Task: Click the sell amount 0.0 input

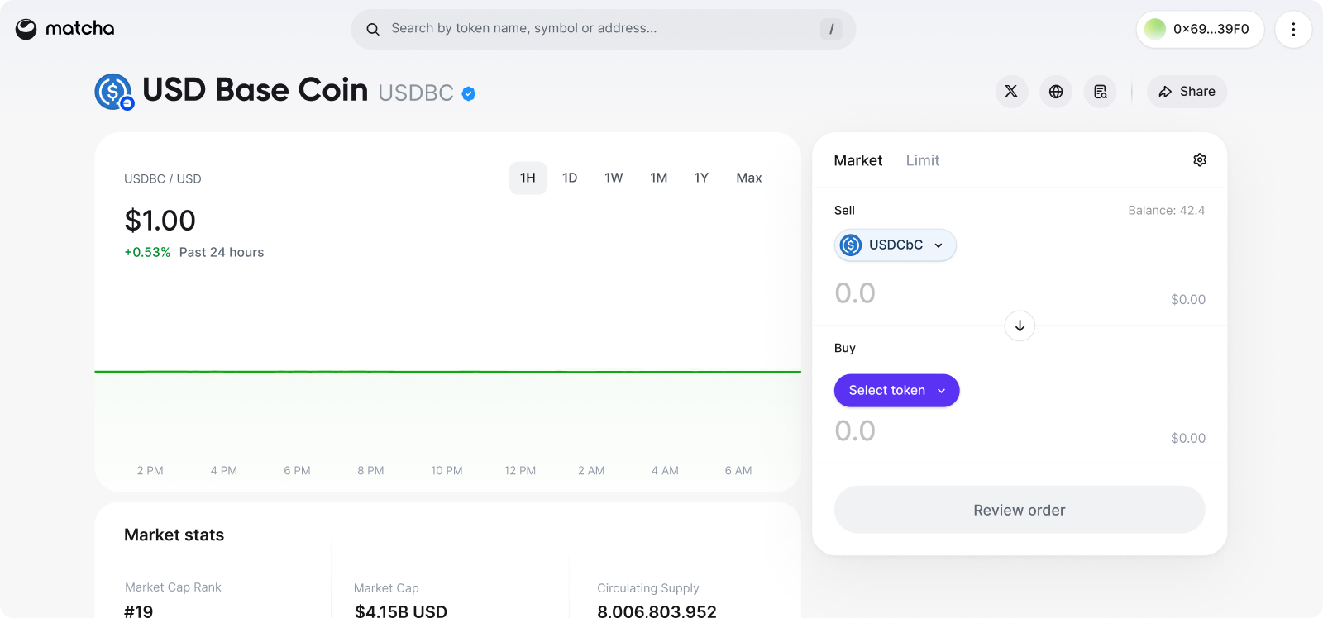Action: point(855,293)
